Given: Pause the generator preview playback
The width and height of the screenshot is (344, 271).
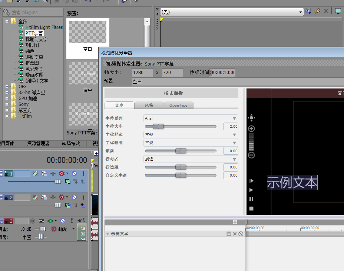Looking at the screenshot, I should pyautogui.click(x=251, y=199).
